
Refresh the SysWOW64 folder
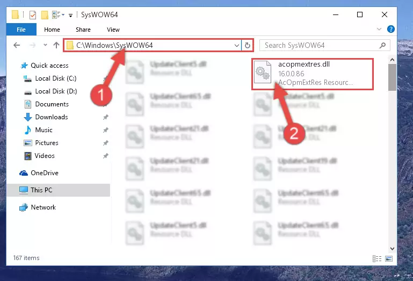pyautogui.click(x=247, y=45)
